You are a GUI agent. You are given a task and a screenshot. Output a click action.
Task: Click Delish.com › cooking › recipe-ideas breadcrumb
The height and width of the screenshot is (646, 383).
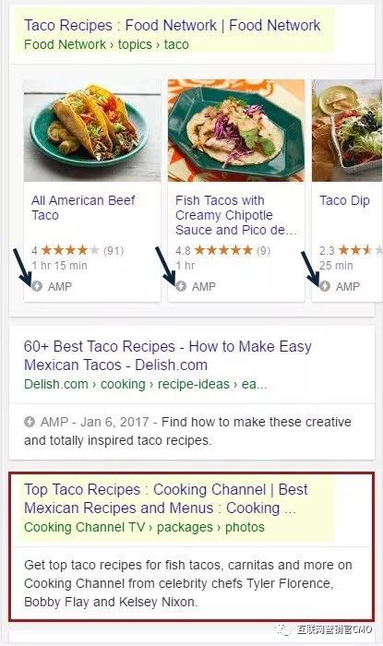click(x=146, y=385)
